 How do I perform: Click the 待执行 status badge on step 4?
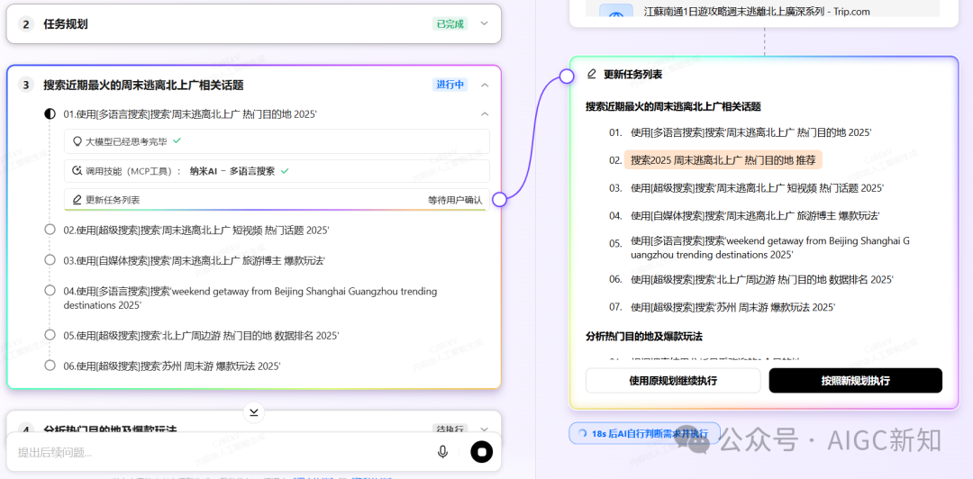pos(450,428)
